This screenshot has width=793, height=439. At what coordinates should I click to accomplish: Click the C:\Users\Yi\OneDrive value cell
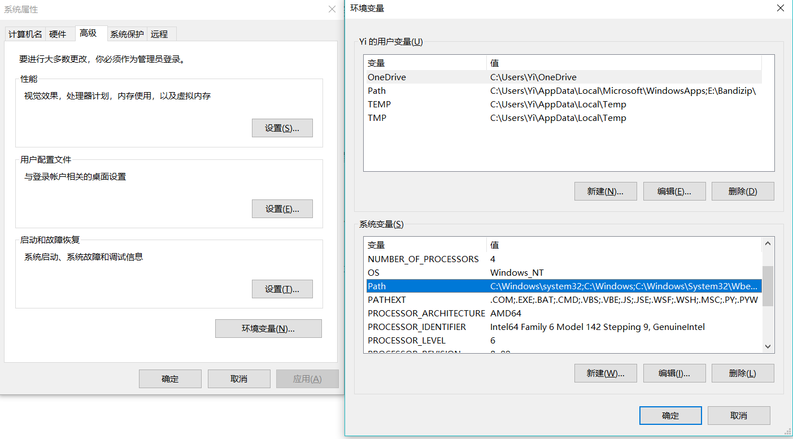[x=533, y=77]
